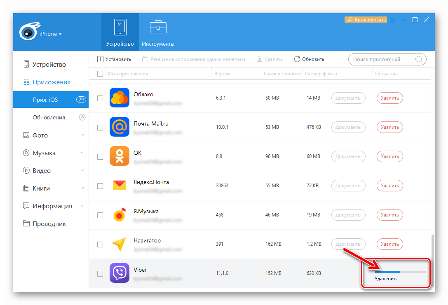Expand the Фото section chevron
The width and height of the screenshot is (448, 305).
pyautogui.click(x=82, y=135)
